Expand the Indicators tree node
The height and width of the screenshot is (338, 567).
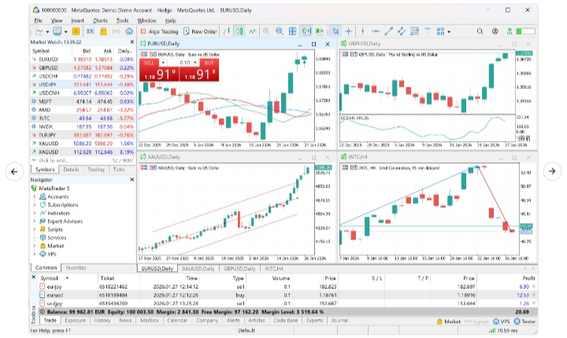click(x=35, y=214)
